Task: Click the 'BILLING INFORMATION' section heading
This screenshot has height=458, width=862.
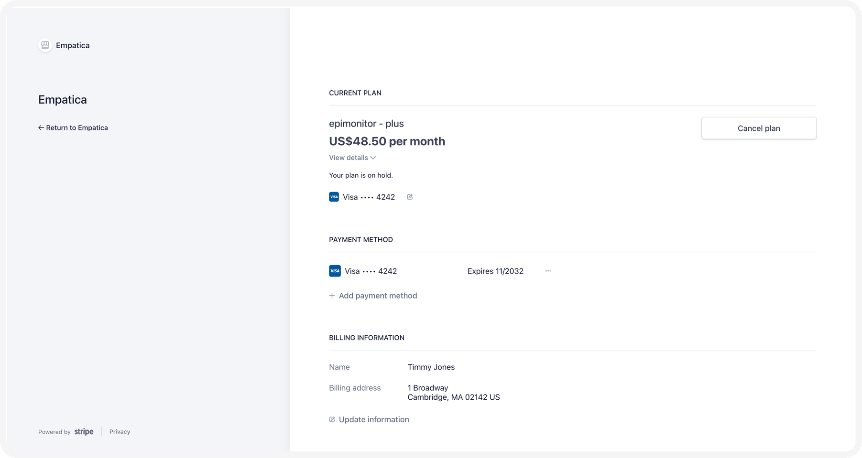Action: click(x=367, y=338)
